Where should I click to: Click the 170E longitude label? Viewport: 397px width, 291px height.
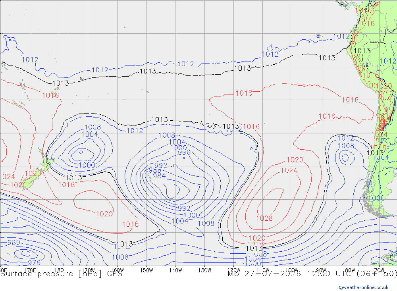pos(30,270)
